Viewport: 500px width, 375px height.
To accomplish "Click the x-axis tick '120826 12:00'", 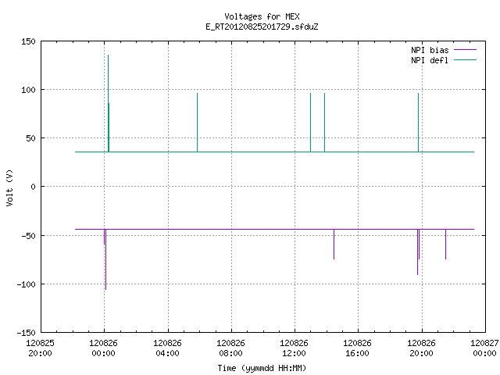I will pyautogui.click(x=294, y=348).
